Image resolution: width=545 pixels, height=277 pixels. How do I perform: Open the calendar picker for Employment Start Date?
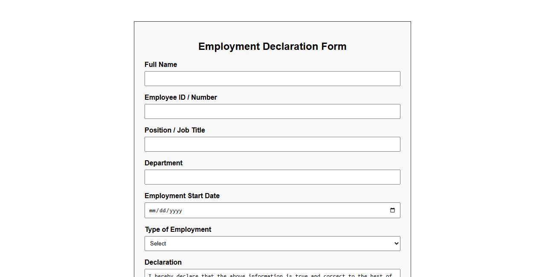(x=392, y=210)
